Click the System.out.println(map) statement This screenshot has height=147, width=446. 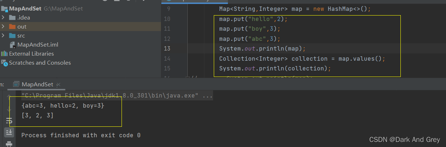point(263,48)
